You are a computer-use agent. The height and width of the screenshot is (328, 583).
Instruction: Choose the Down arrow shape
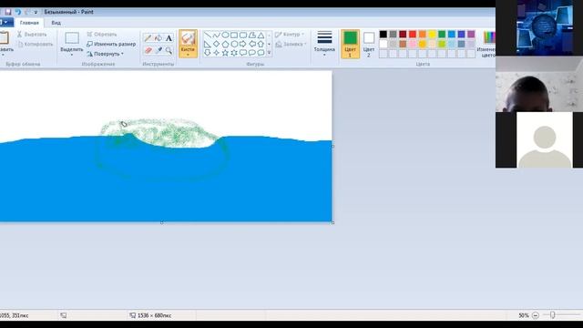208,53
